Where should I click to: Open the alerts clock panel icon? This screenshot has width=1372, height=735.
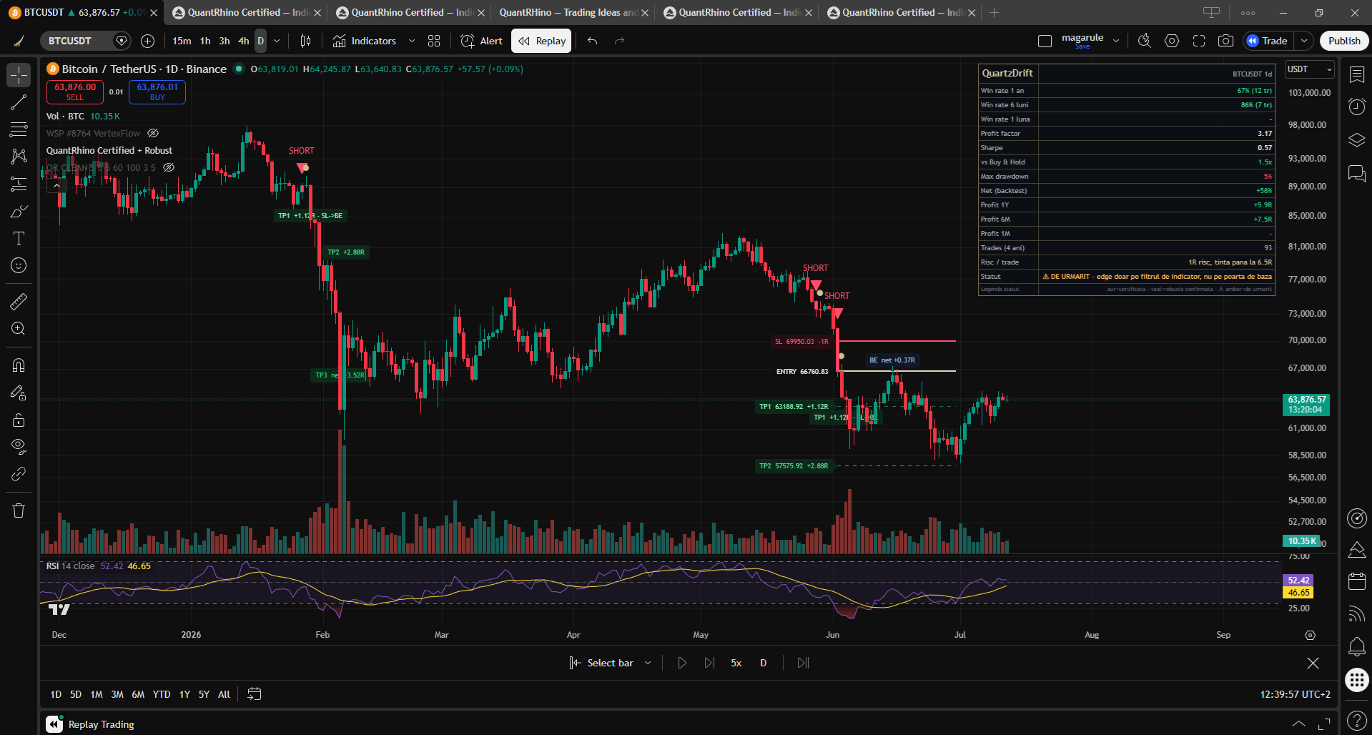[x=1357, y=107]
